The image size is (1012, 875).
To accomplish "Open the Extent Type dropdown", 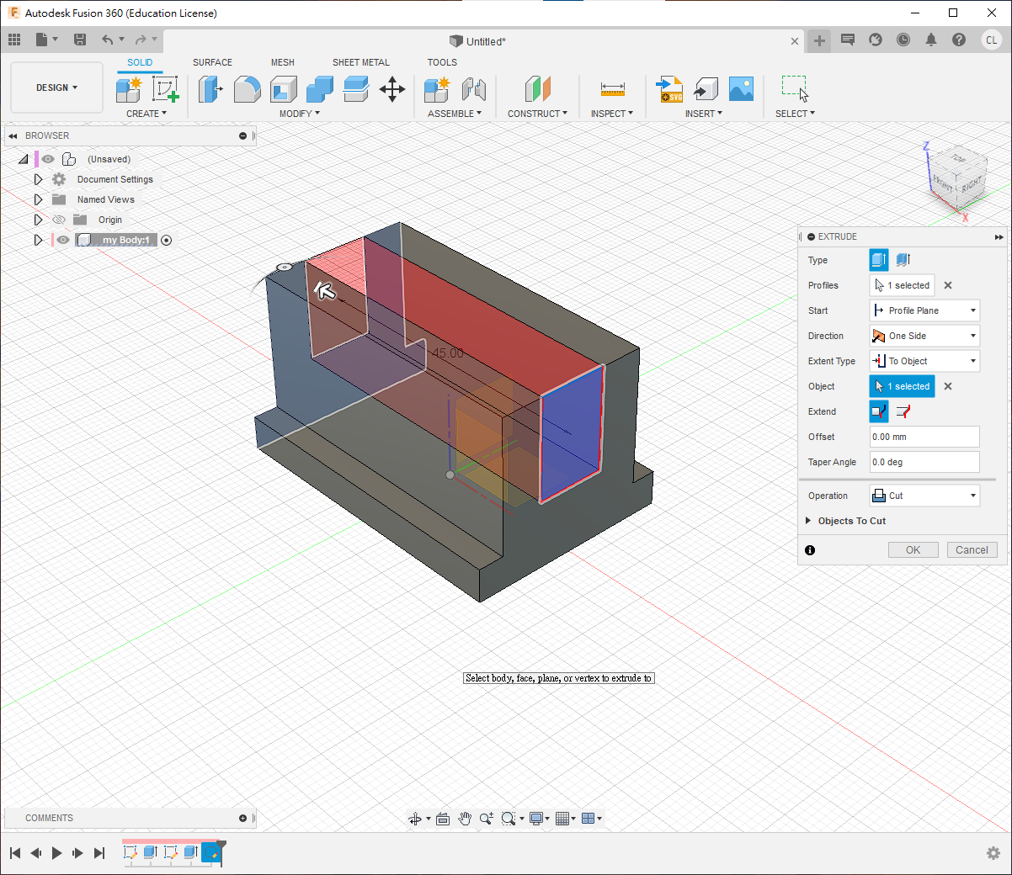I will pyautogui.click(x=924, y=361).
